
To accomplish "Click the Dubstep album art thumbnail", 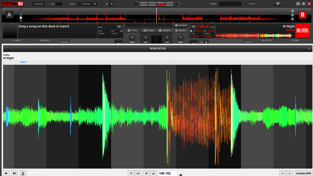I will pyautogui.click(x=302, y=31).
